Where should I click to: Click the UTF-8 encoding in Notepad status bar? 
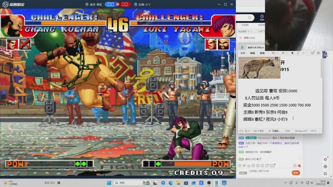coord(313,131)
